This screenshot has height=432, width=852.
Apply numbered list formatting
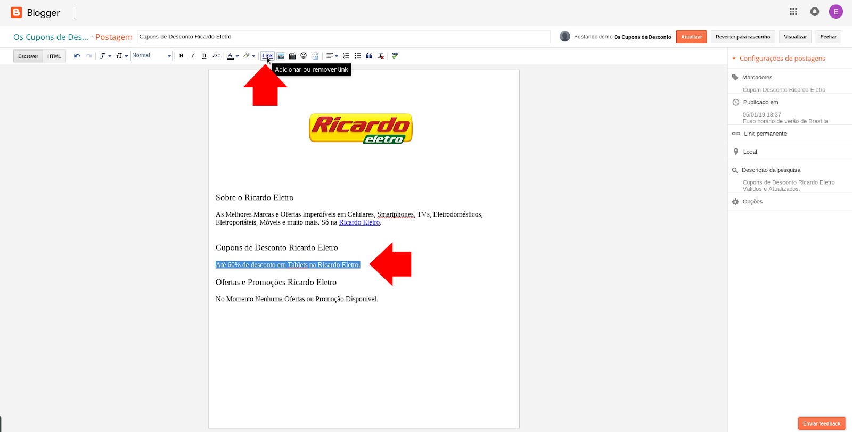tap(346, 56)
